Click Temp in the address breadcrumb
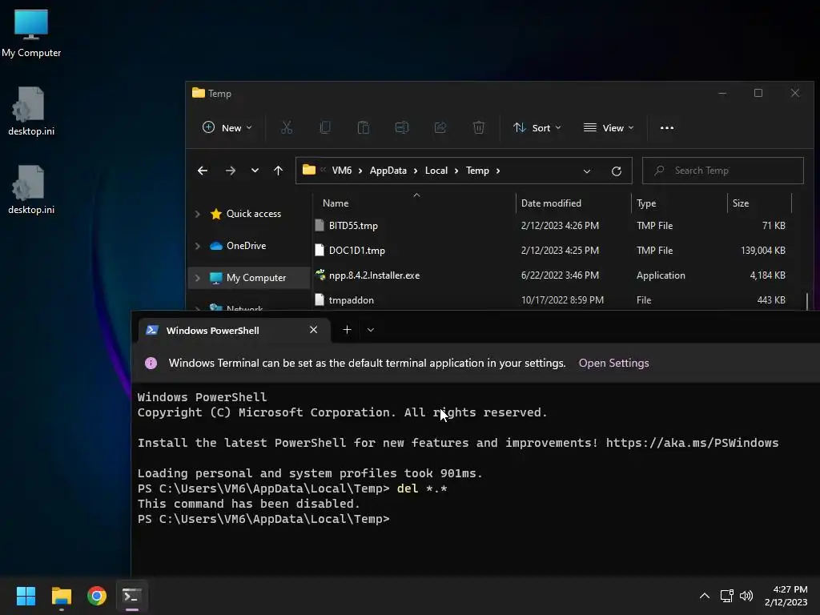This screenshot has height=615, width=820. pyautogui.click(x=477, y=171)
